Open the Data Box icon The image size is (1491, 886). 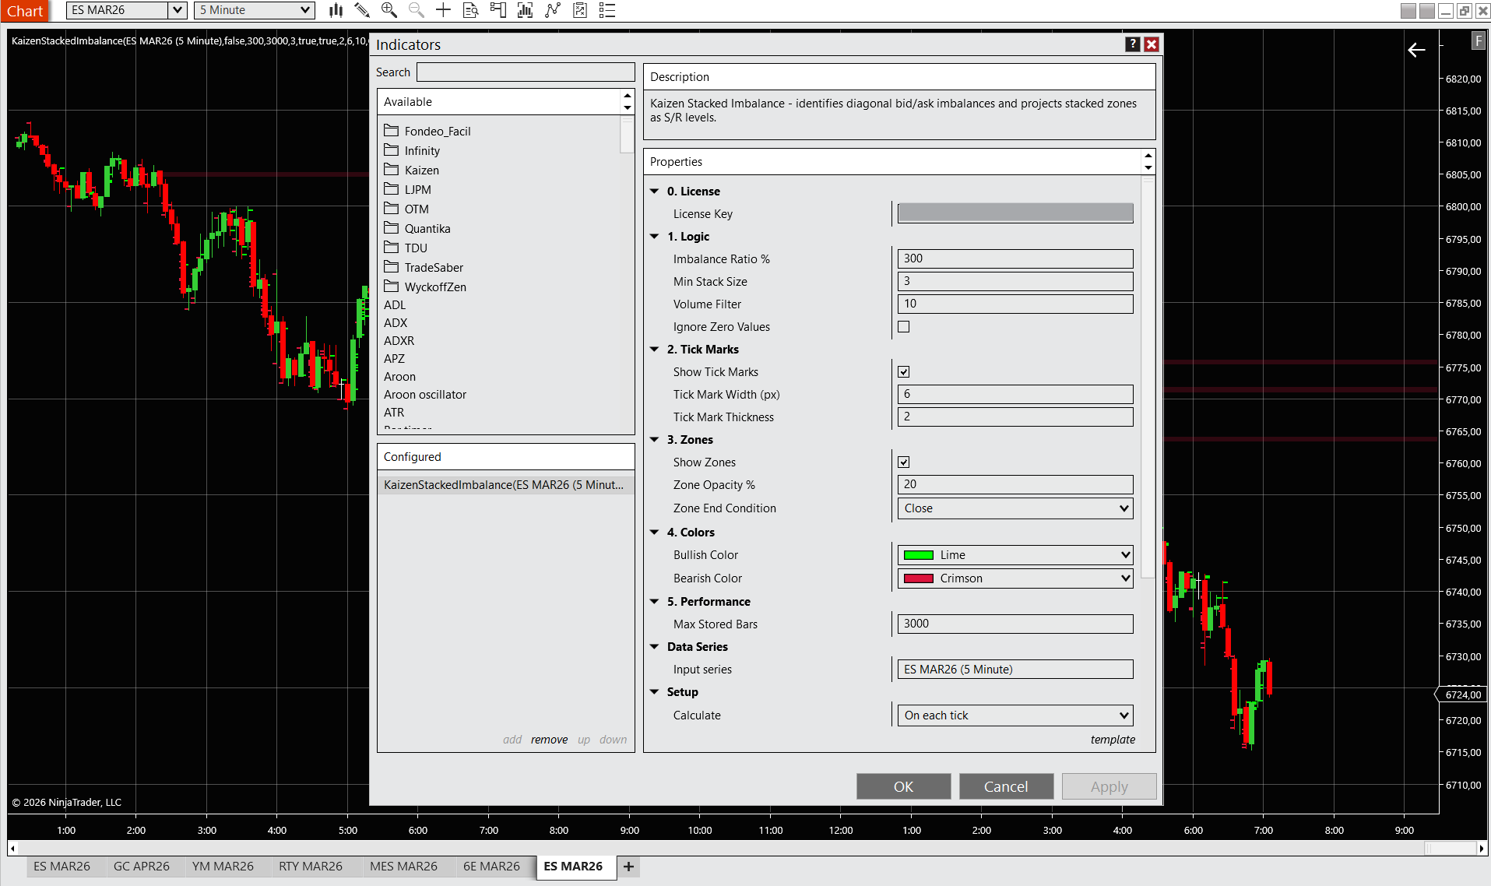point(470,10)
